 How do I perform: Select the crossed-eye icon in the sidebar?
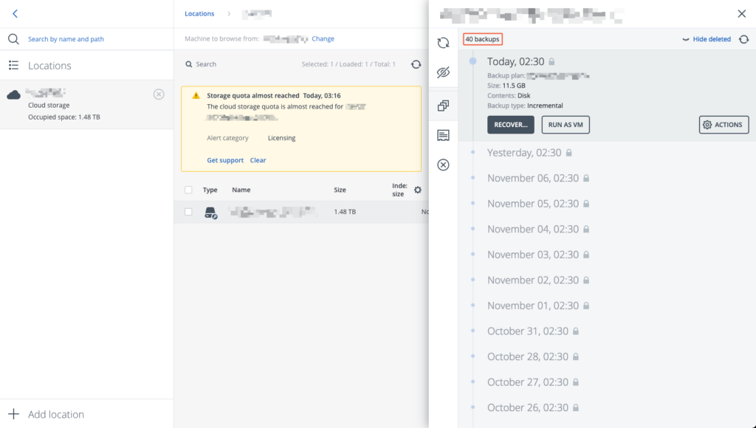pyautogui.click(x=443, y=73)
